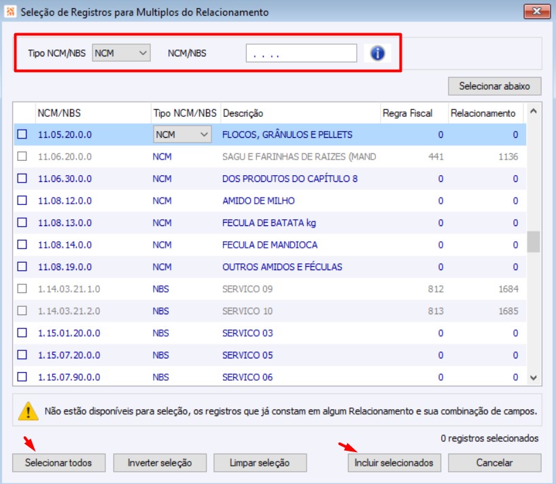Open the Tipo NCM/NBS filter dropdown
Screen dimensions: 556x484
coord(121,53)
